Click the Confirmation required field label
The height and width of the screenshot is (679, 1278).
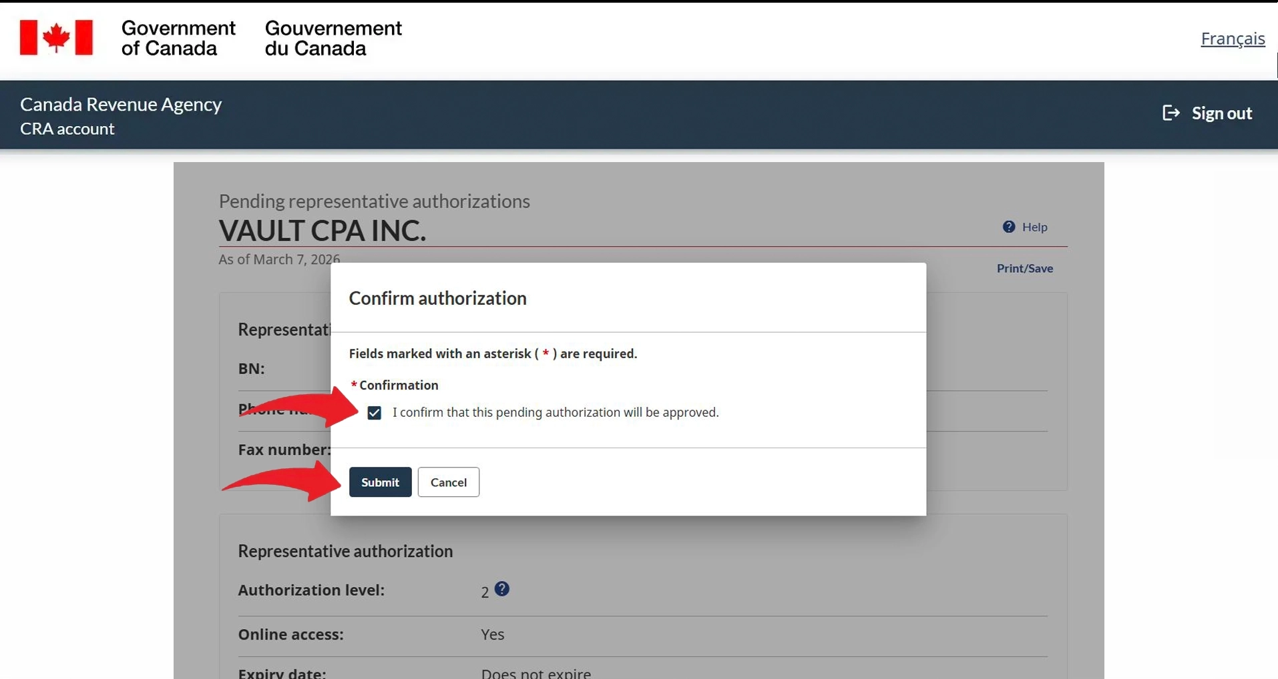click(x=398, y=385)
